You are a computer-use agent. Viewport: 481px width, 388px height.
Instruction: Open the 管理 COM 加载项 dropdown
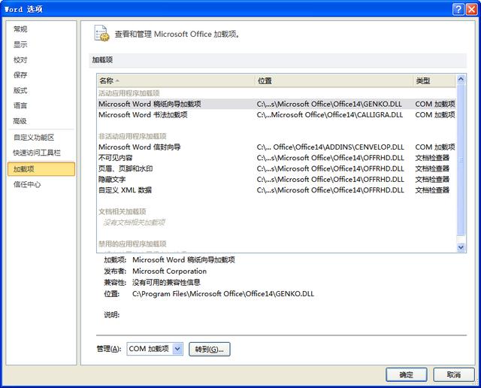pos(177,349)
